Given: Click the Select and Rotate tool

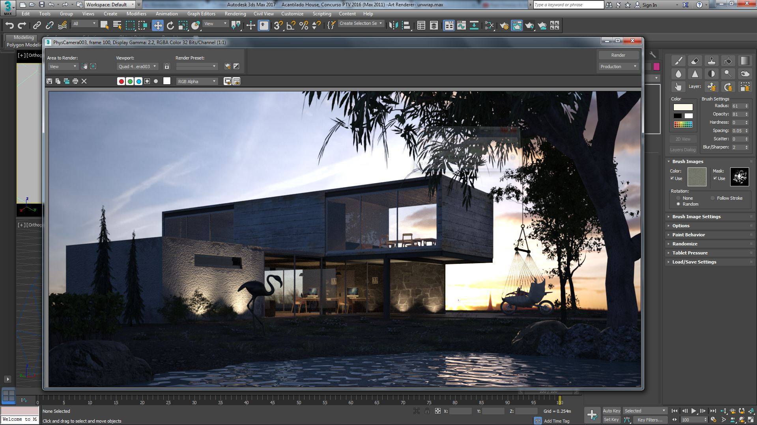Looking at the screenshot, I should [x=170, y=26].
